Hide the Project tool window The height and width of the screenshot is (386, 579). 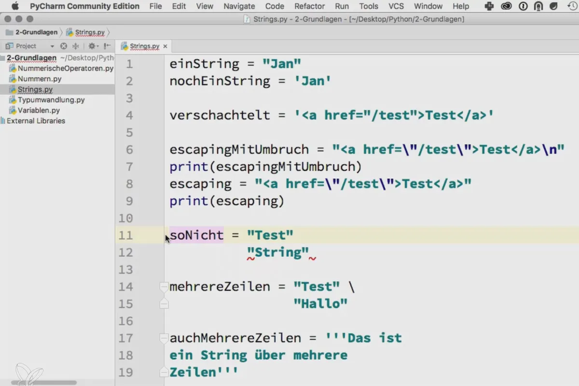click(107, 46)
